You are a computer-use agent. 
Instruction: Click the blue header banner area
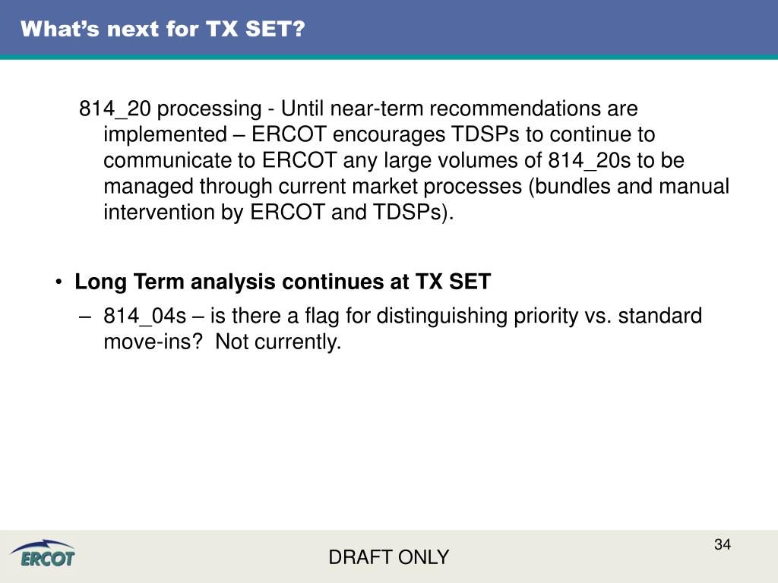tap(389, 29)
